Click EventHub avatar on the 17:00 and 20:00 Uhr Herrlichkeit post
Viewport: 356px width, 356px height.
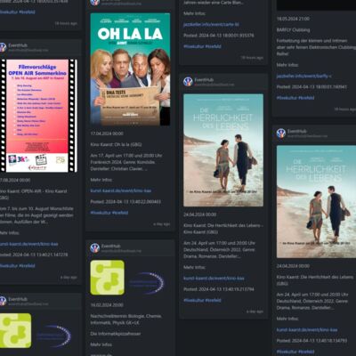tap(188, 81)
